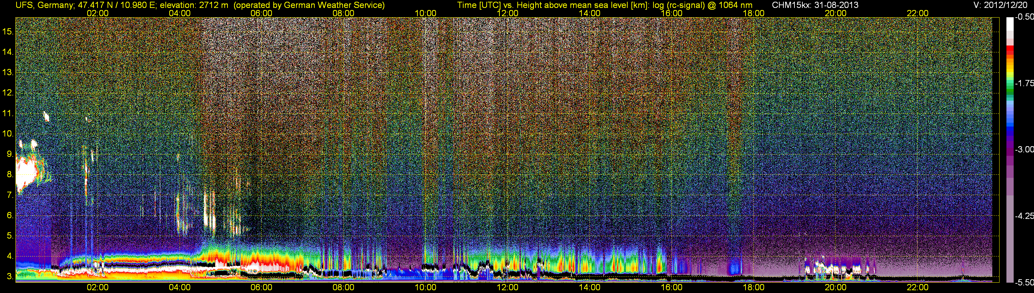Click the 8. km height axis label
This screenshot has width=1034, height=293.
click(x=10, y=174)
